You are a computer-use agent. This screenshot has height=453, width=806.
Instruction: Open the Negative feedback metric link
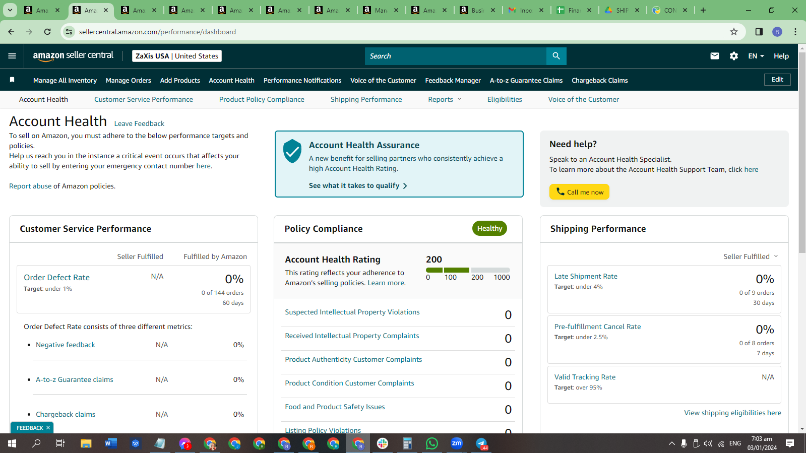66,345
